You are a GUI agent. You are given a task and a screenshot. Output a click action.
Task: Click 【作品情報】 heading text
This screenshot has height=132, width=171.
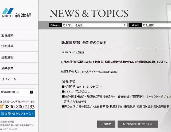[x=68, y=81]
